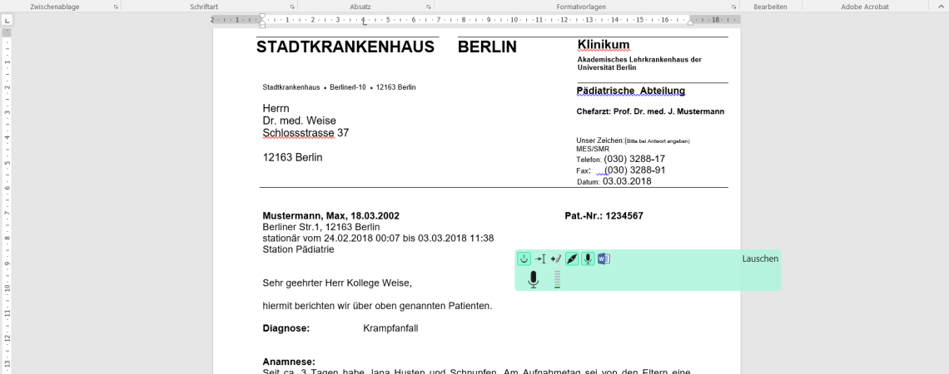The height and width of the screenshot is (374, 949).
Task: Click the Word icon in dictation panel
Action: coord(604,259)
